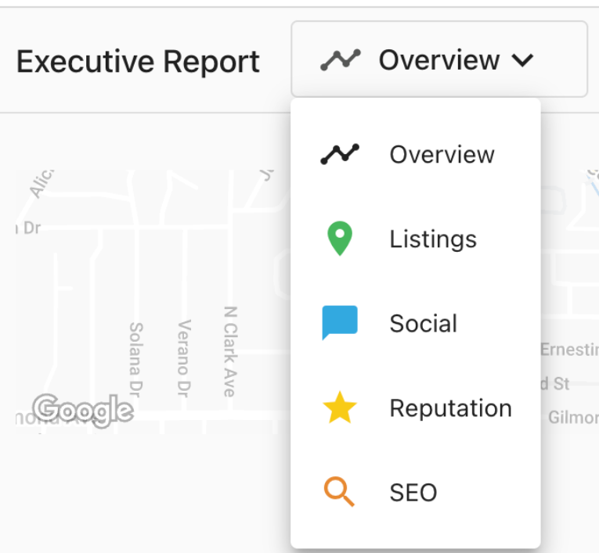The height and width of the screenshot is (553, 599).
Task: Click the Executive Report heading
Action: click(139, 62)
